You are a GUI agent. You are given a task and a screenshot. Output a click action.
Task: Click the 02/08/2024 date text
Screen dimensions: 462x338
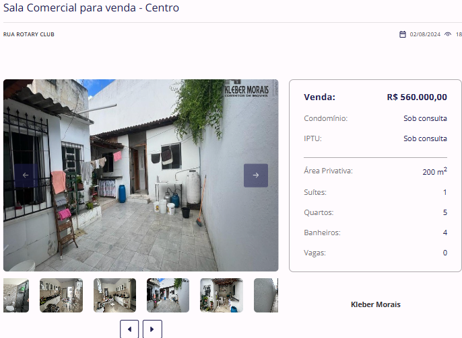click(x=425, y=34)
